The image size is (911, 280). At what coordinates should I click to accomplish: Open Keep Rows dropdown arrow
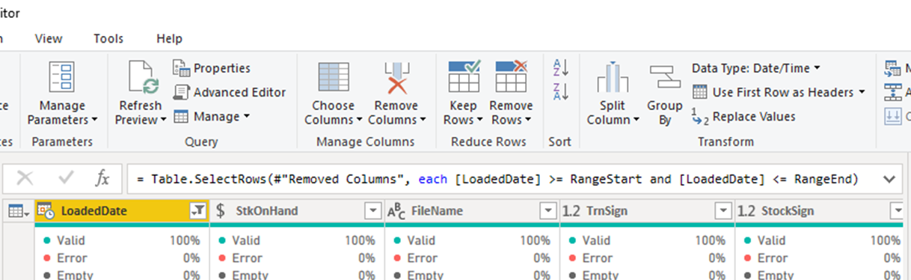click(x=481, y=120)
